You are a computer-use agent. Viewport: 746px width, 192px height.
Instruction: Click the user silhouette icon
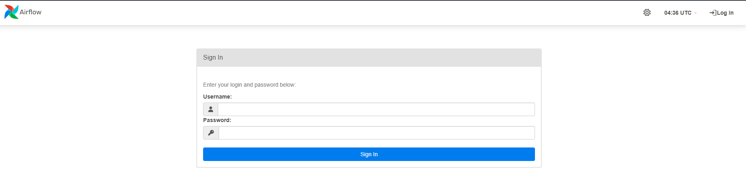[x=211, y=109]
